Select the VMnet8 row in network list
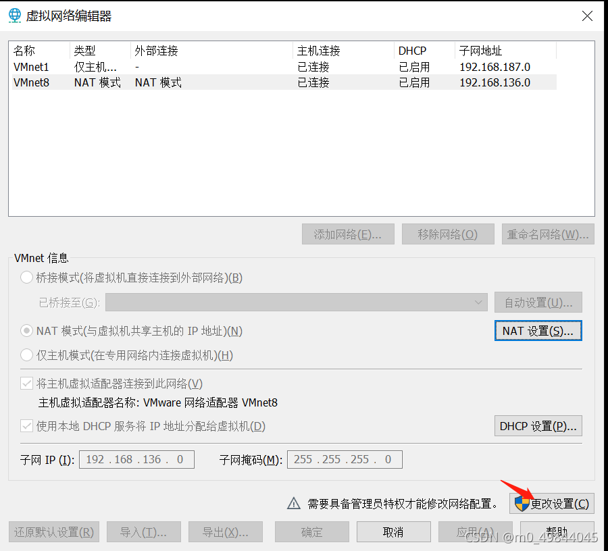This screenshot has height=551, width=608. tap(284, 82)
